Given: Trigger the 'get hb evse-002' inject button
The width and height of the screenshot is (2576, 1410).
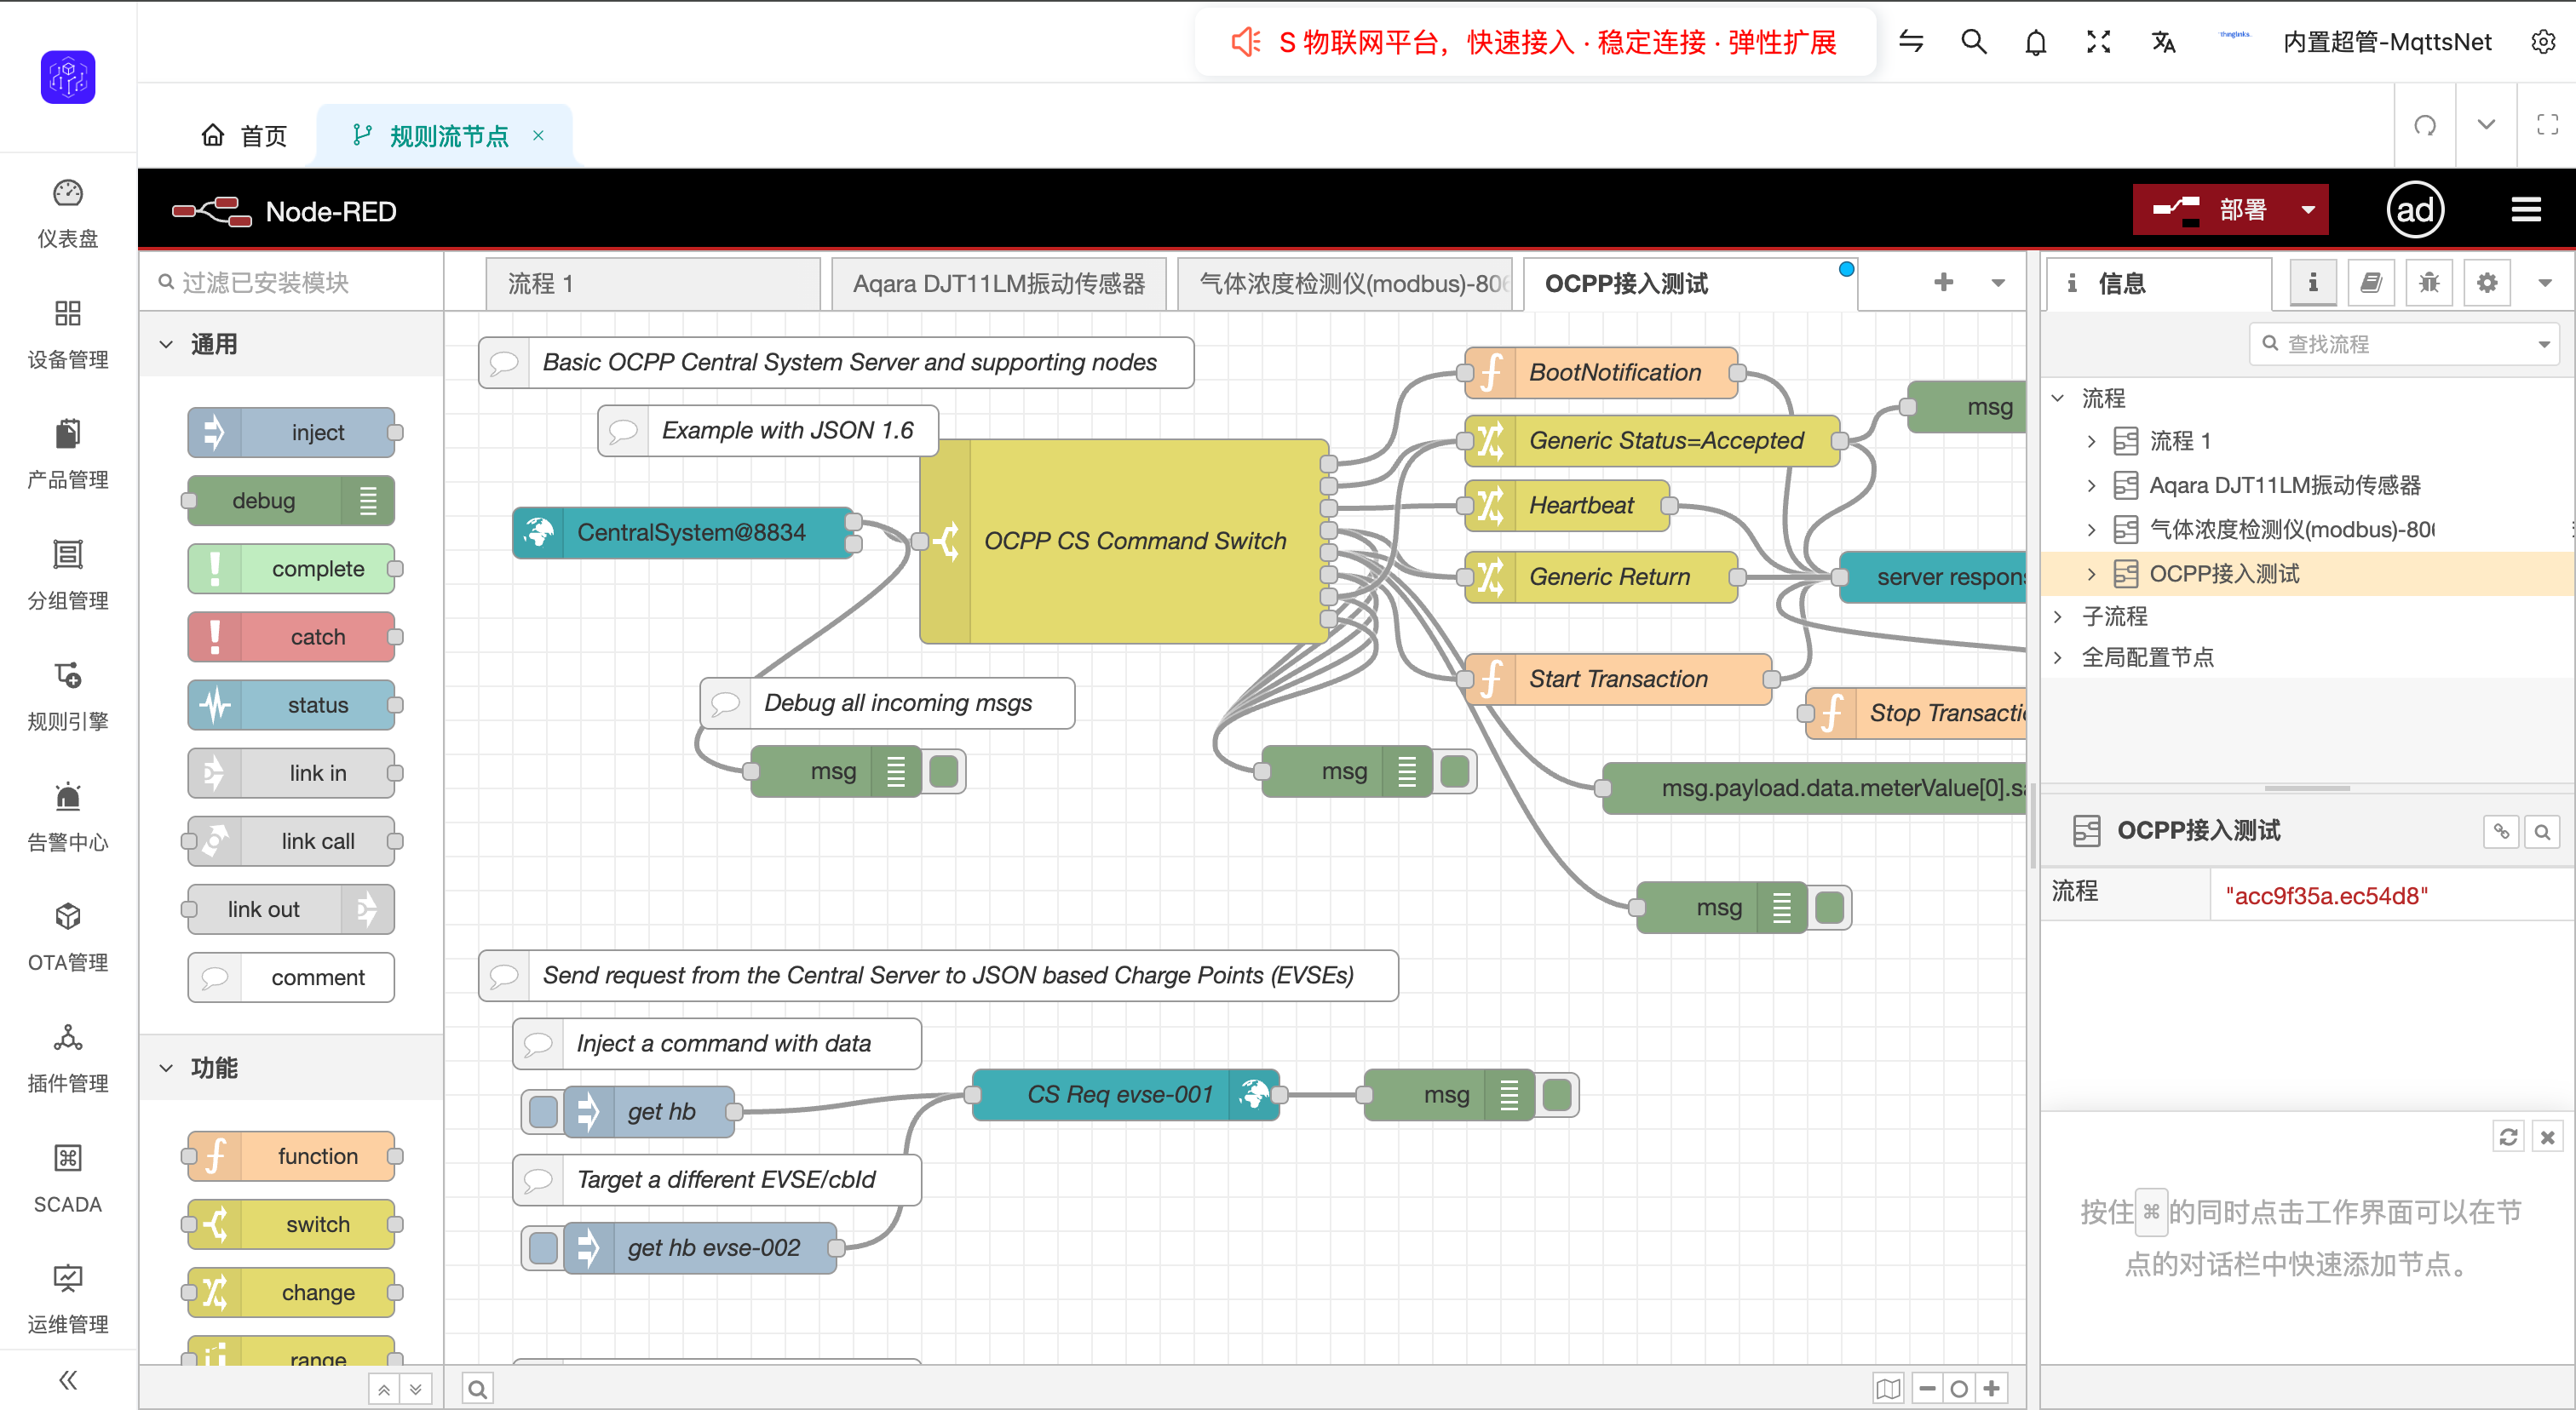Looking at the screenshot, I should [543, 1247].
